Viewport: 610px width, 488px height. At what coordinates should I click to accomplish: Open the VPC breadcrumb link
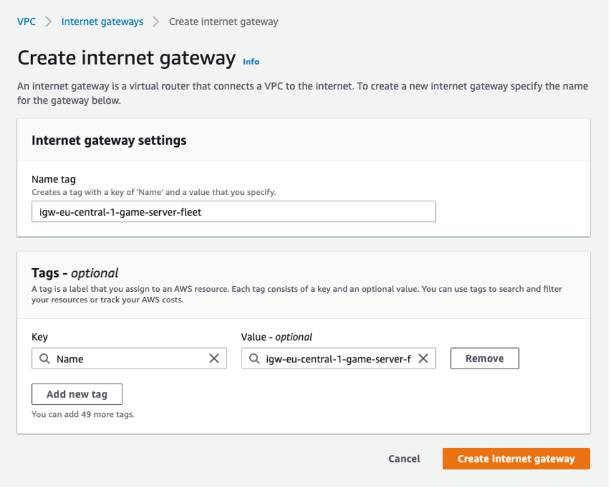[x=26, y=22]
